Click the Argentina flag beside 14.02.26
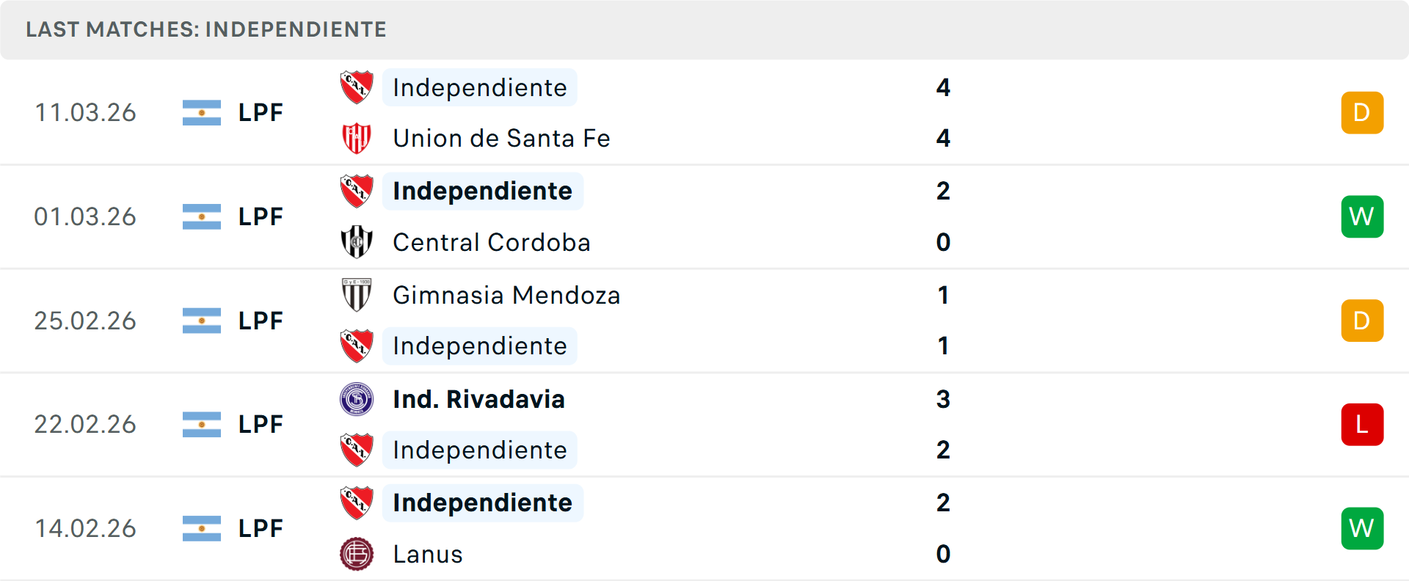1409x581 pixels. tap(201, 528)
